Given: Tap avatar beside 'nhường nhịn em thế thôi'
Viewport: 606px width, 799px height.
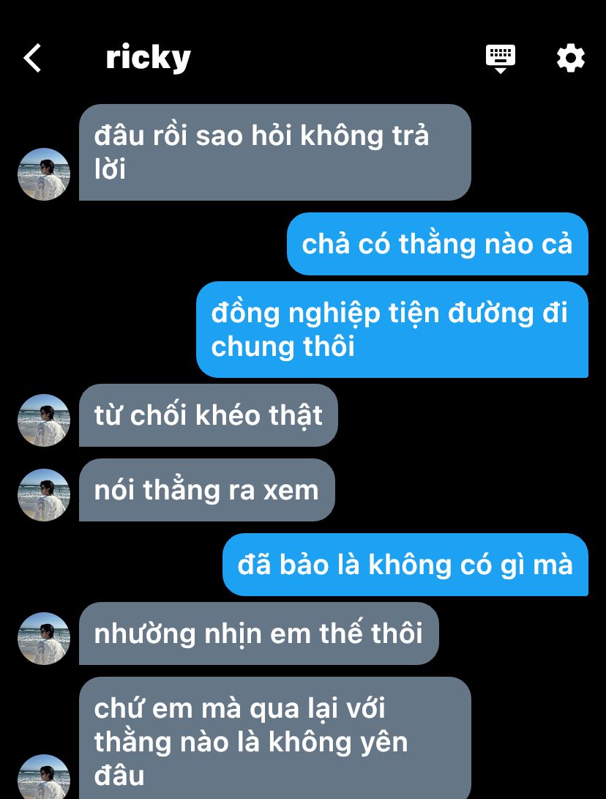Looking at the screenshot, I should pos(44,639).
